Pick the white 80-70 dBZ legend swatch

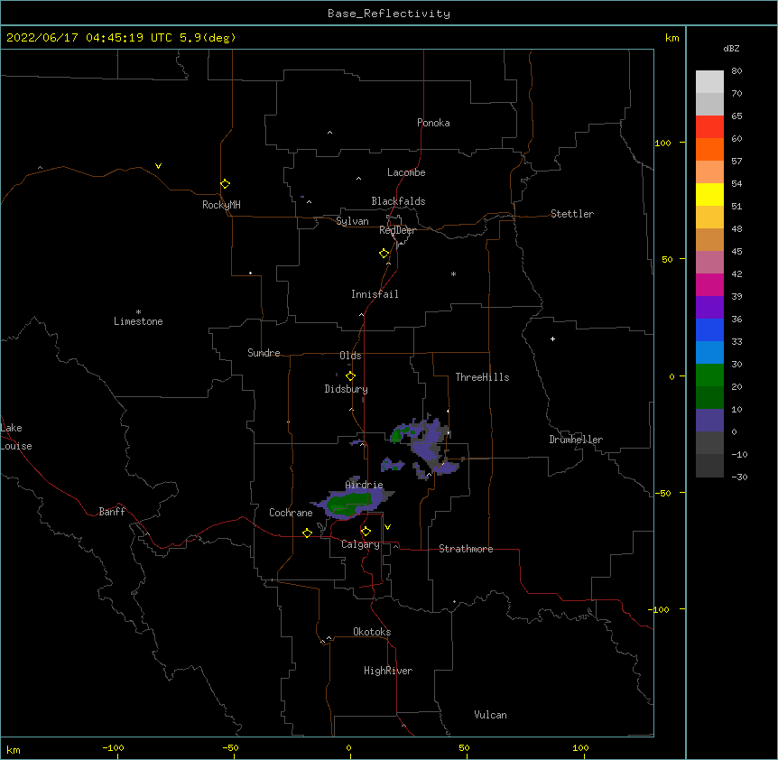point(709,82)
